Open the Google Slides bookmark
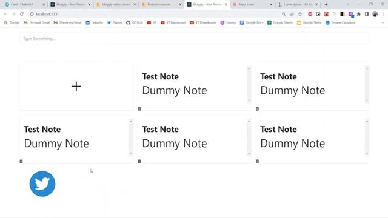The width and height of the screenshot is (388, 218). 309,22
